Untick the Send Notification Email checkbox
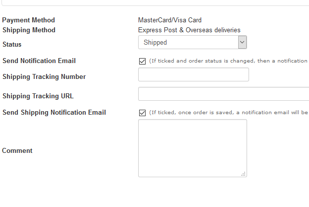 pyautogui.click(x=142, y=61)
